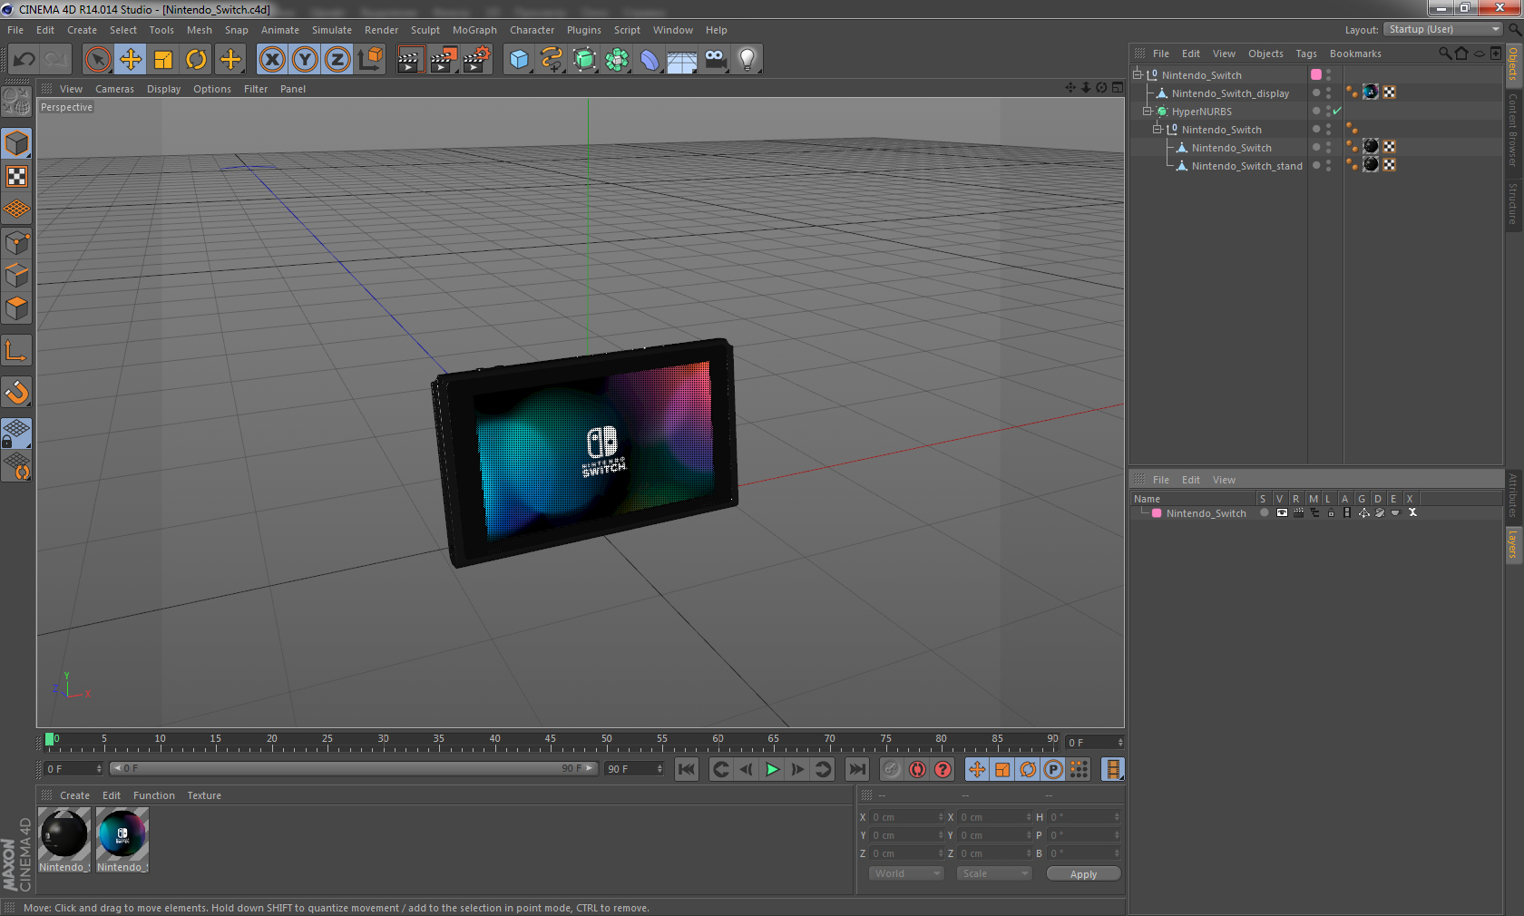Image resolution: width=1524 pixels, height=916 pixels.
Task: Switch to Texture mode
Action: coord(16,177)
